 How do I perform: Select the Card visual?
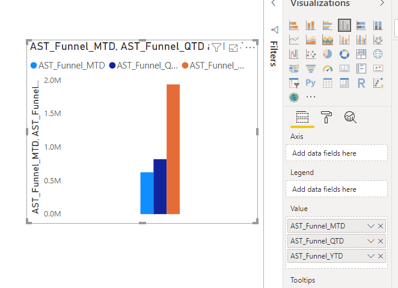pos(344,69)
